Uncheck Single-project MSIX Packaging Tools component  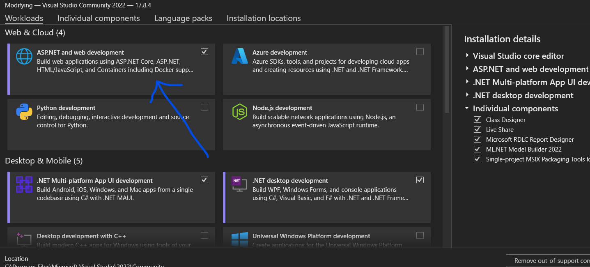[477, 159]
